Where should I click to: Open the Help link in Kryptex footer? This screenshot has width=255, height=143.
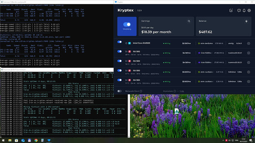pos(182,91)
